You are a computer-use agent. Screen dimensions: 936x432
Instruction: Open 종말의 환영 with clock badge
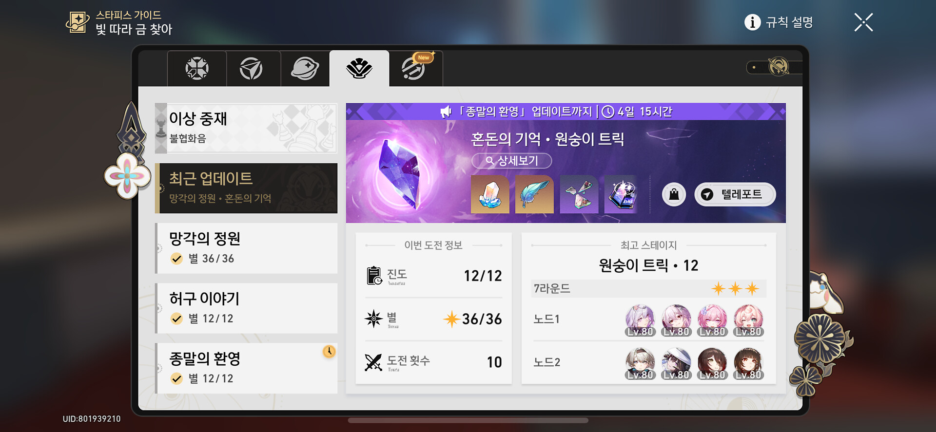246,368
